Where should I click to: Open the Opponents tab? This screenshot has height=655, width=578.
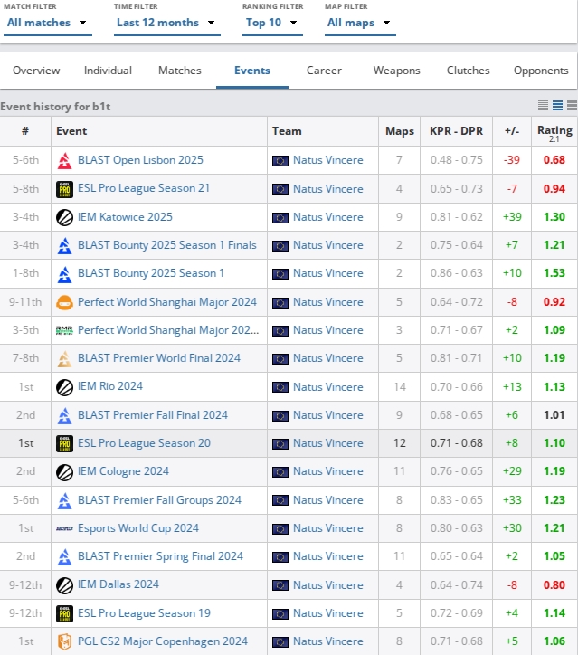(541, 71)
